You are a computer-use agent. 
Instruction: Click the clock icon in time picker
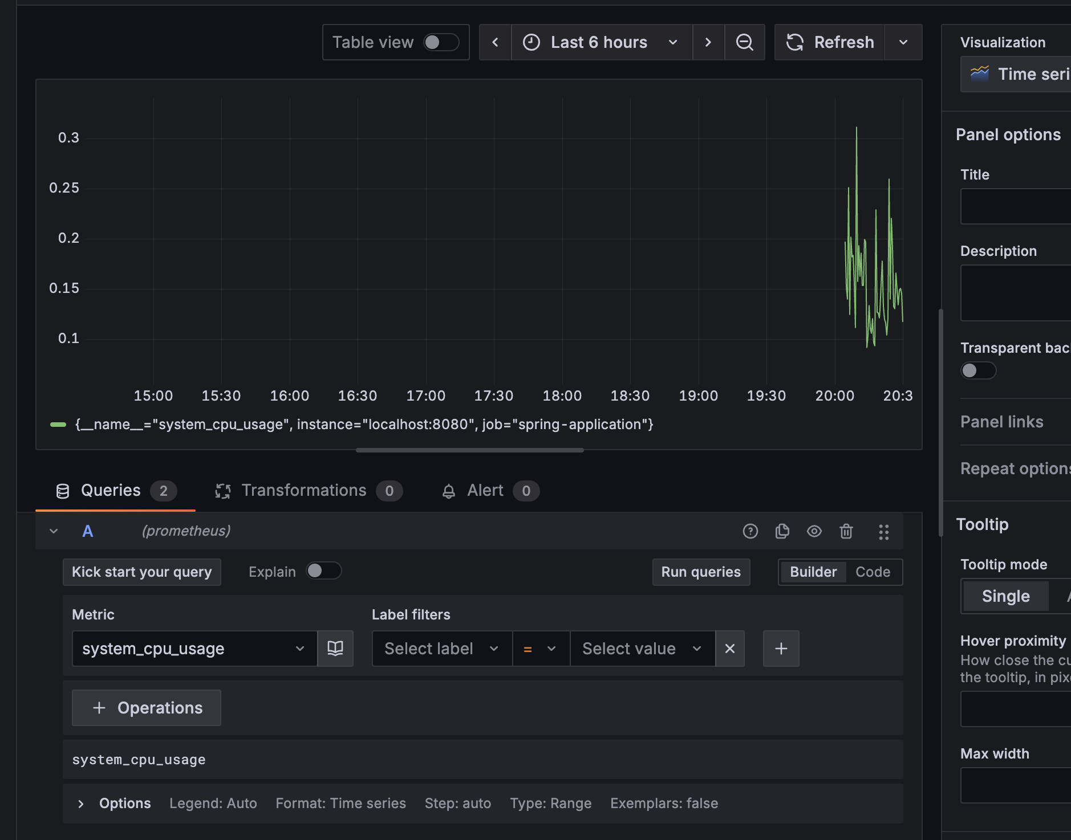point(532,42)
